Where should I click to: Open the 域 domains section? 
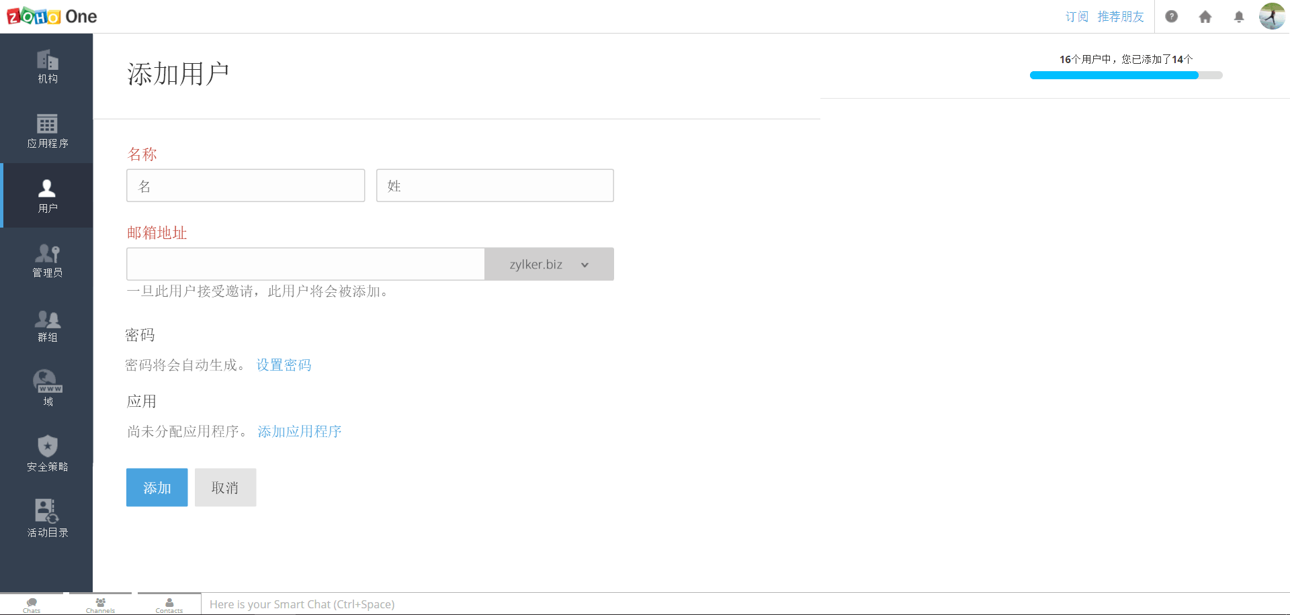tap(47, 389)
